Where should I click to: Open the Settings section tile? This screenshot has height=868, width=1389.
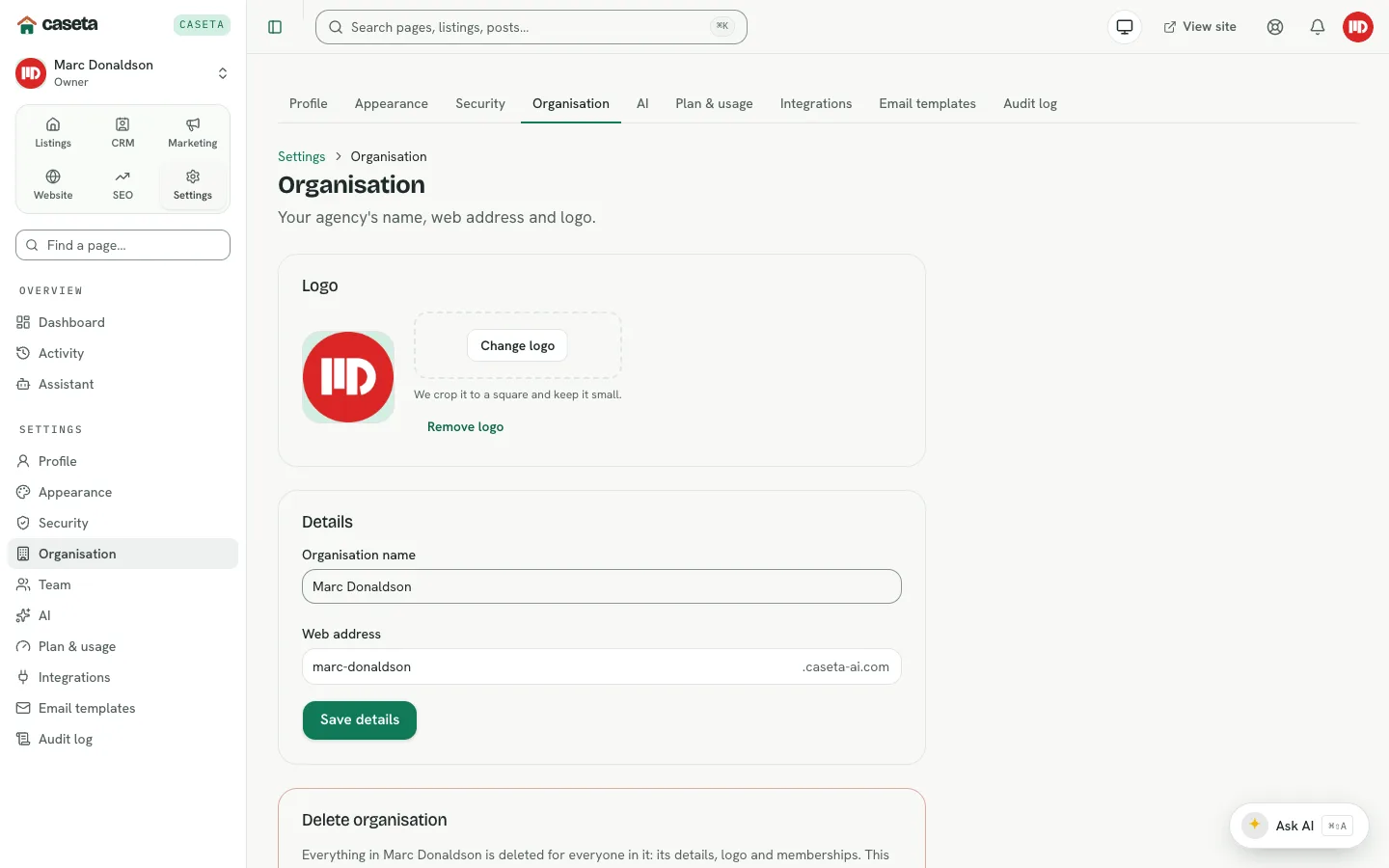(x=193, y=184)
